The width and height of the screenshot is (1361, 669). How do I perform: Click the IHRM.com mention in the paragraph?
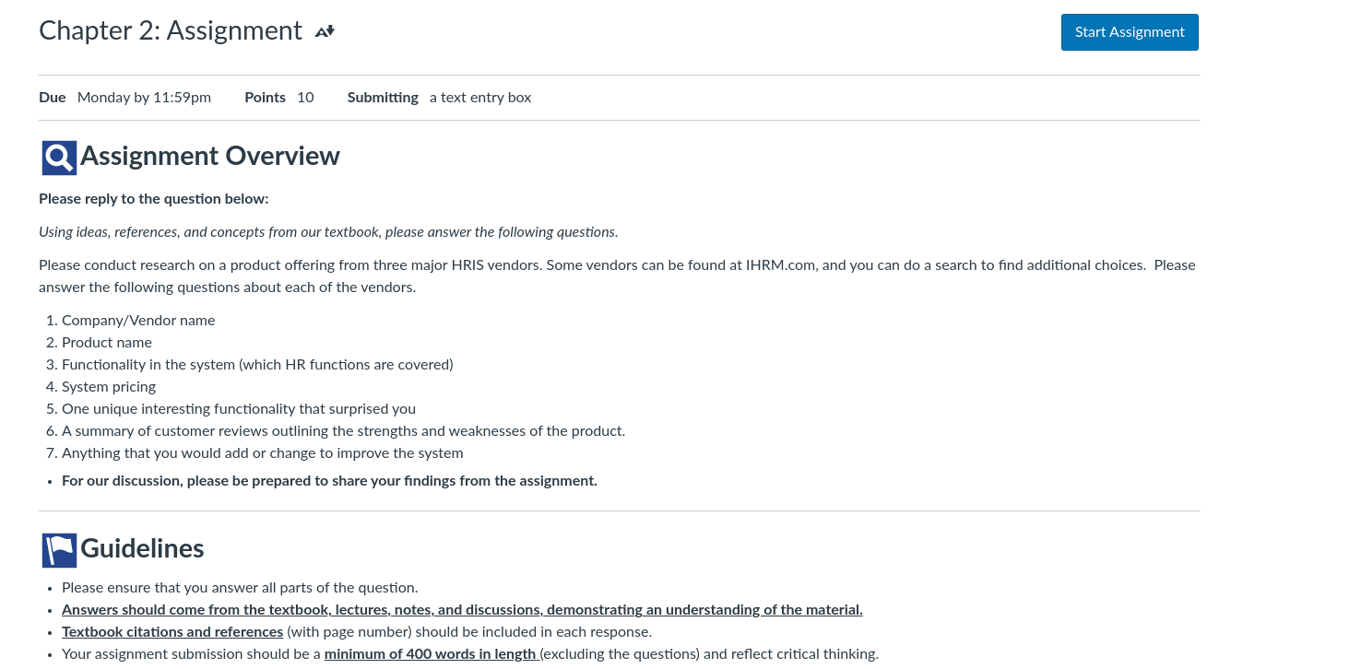pyautogui.click(x=781, y=265)
